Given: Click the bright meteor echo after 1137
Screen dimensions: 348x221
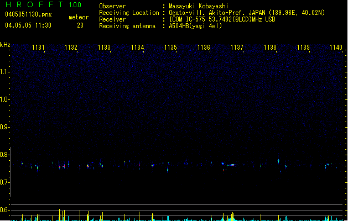Looking at the screenshot, I should 231,165.
